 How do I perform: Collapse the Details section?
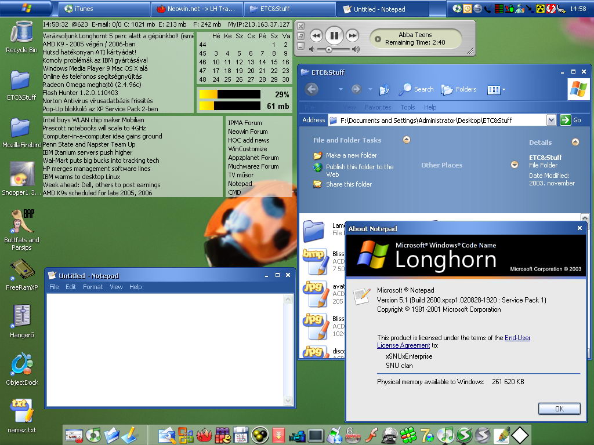(x=575, y=142)
